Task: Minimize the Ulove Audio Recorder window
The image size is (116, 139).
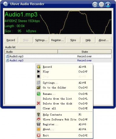Action: click(x=95, y=4)
